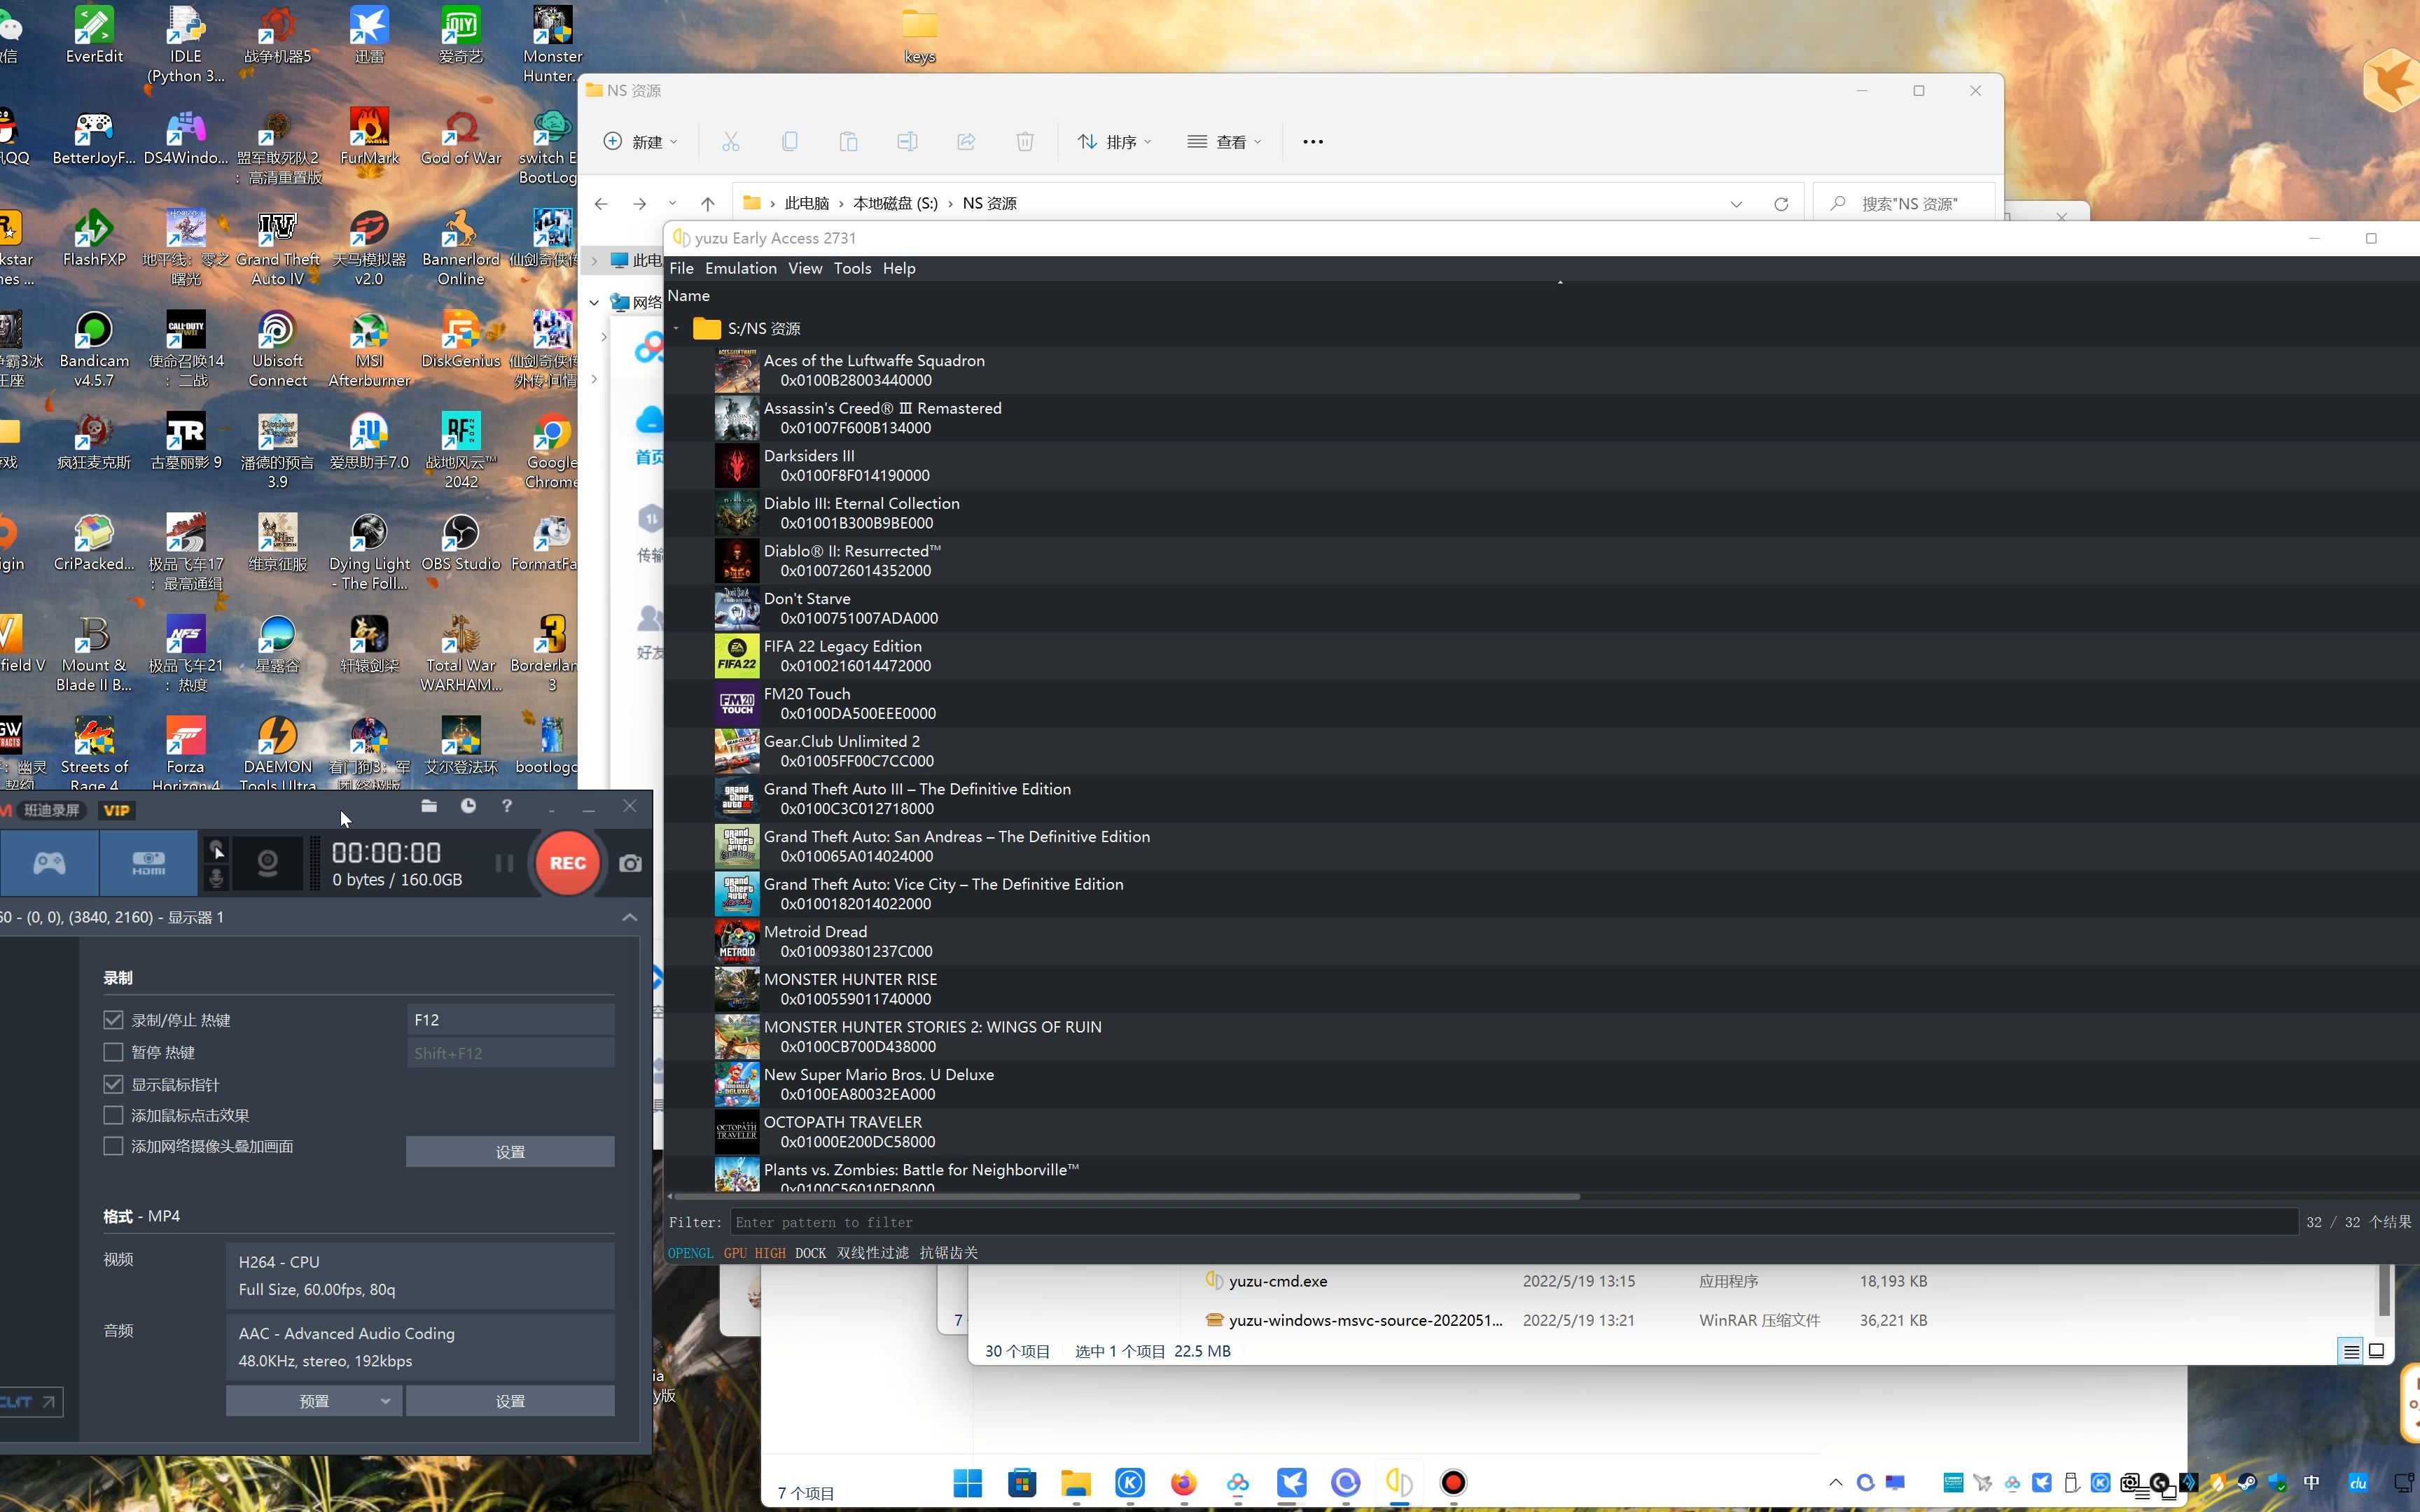Viewport: 2420px width, 1512px height.
Task: Open the yuzu View menu
Action: click(805, 268)
